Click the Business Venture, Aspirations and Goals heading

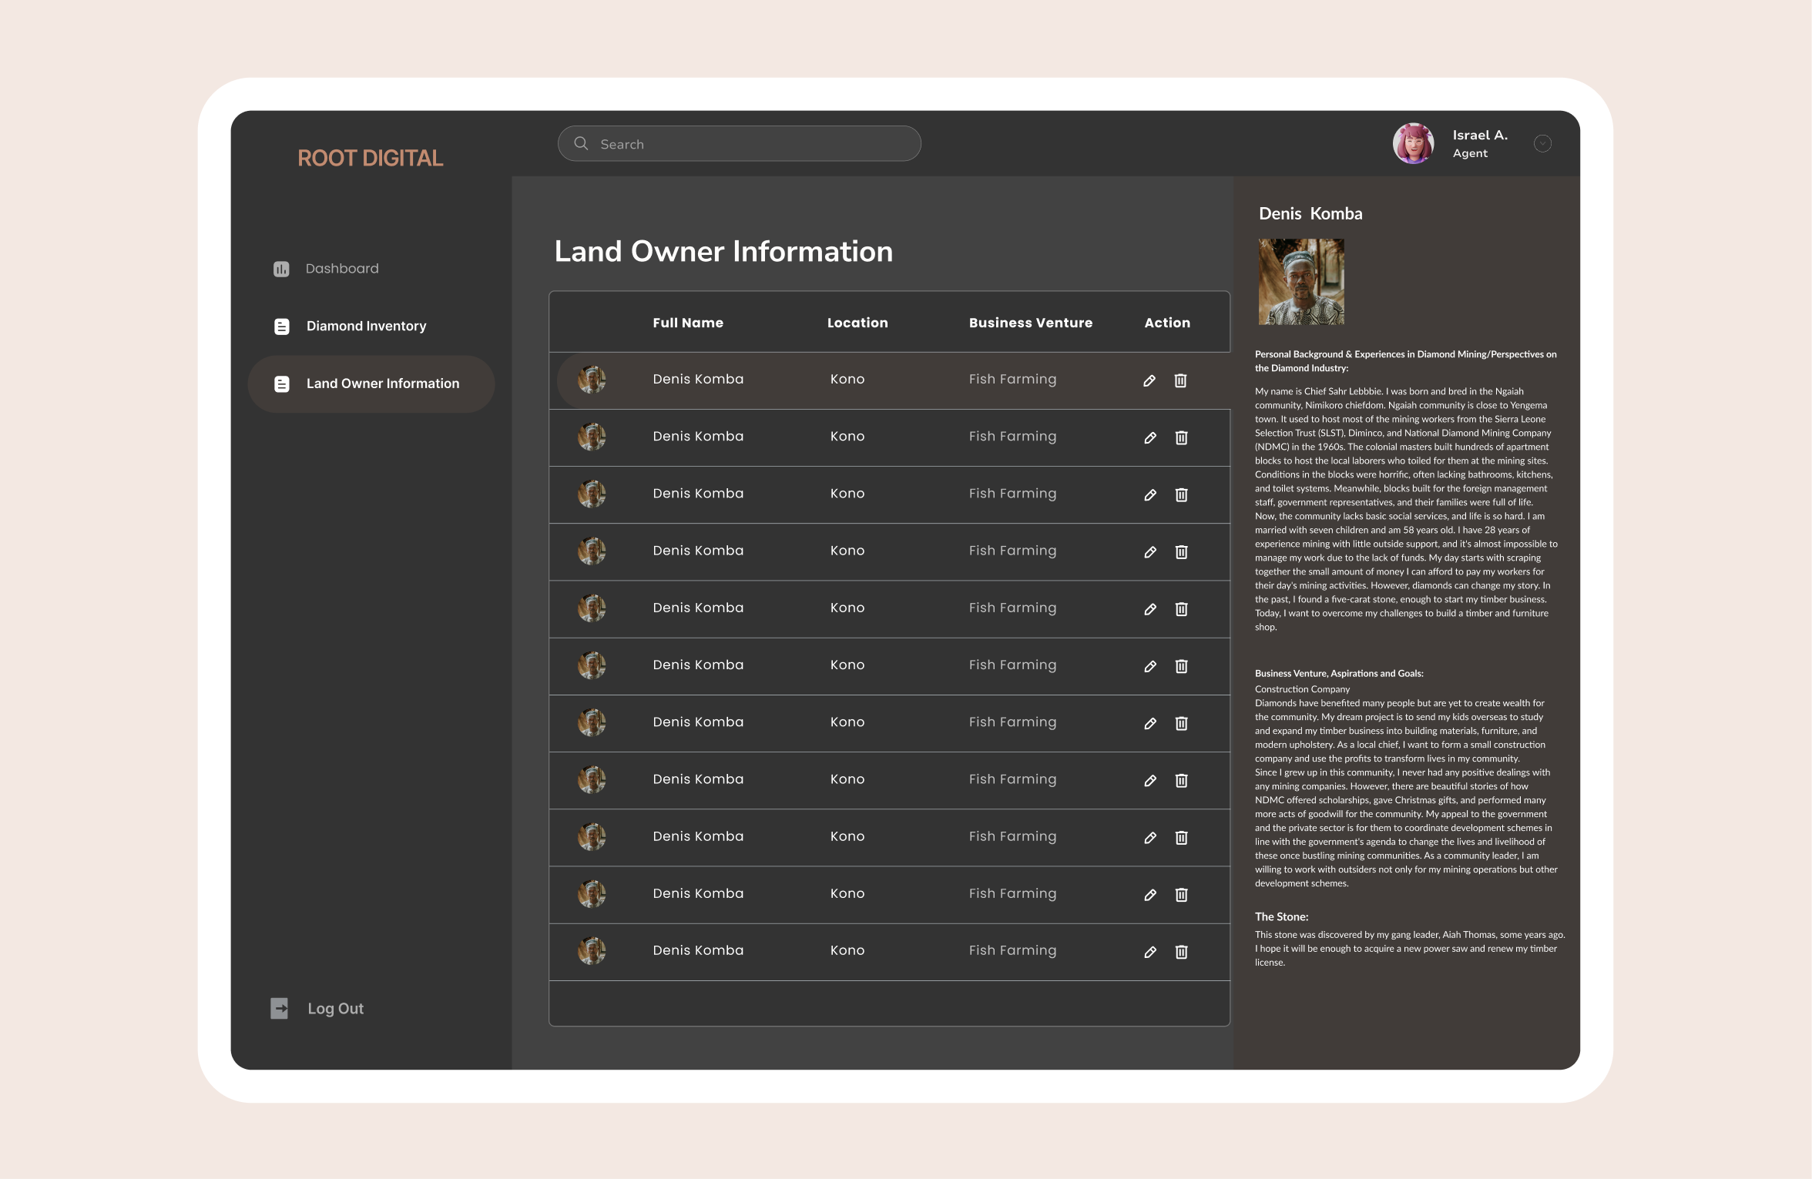(1339, 673)
